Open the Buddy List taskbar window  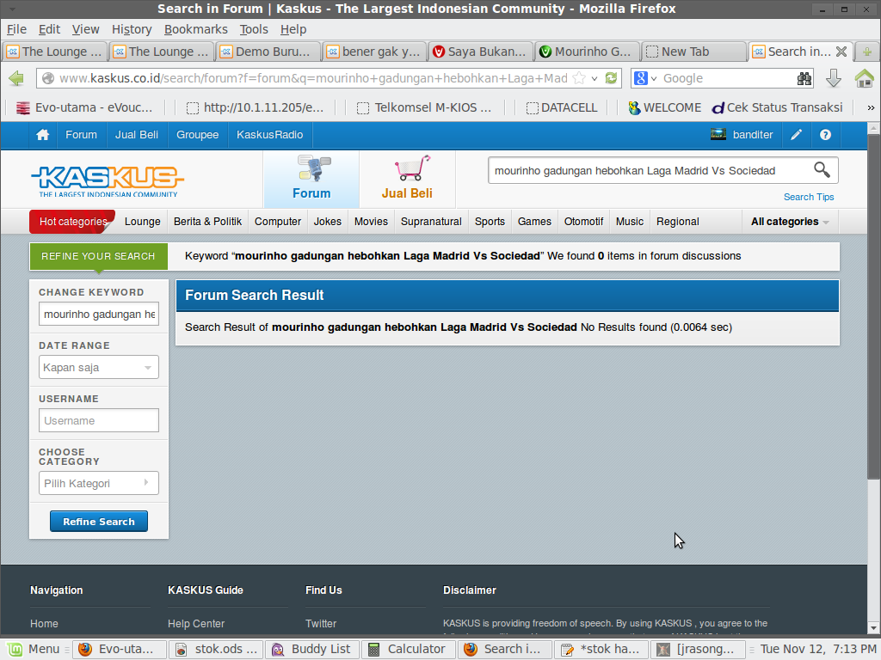click(312, 650)
